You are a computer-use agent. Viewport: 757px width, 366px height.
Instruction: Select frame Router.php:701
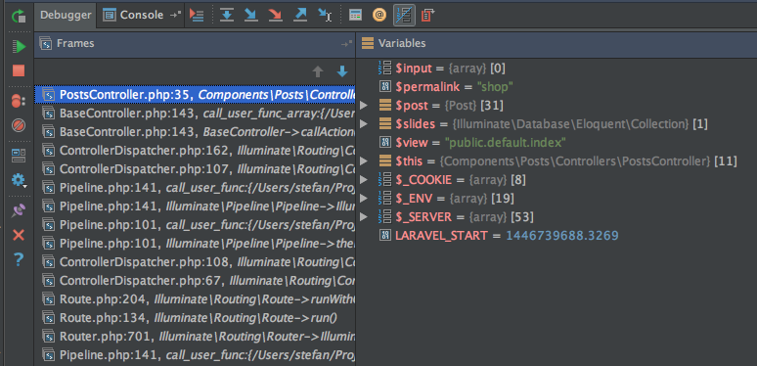point(195,337)
